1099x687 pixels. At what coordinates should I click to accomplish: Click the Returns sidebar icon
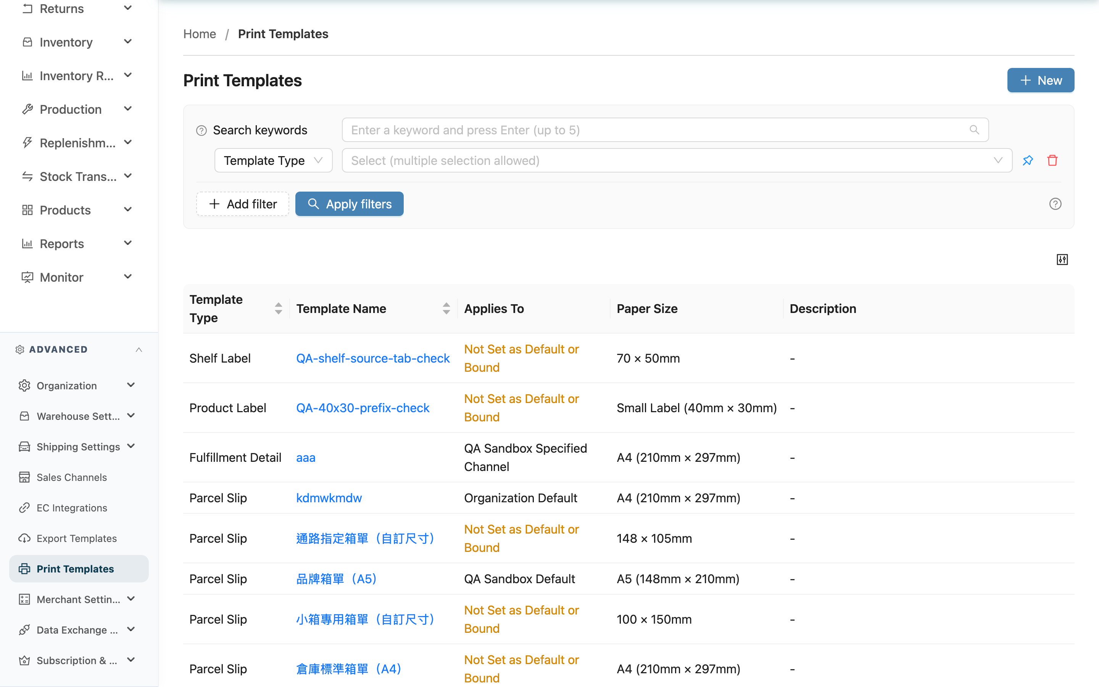point(27,9)
